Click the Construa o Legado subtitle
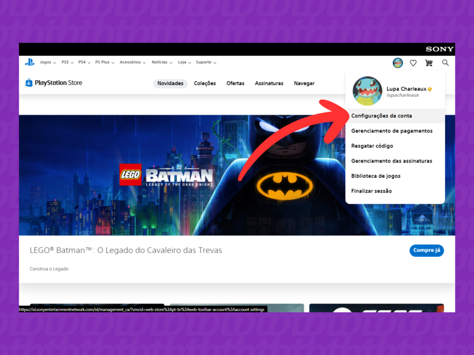The height and width of the screenshot is (355, 474). coord(49,269)
